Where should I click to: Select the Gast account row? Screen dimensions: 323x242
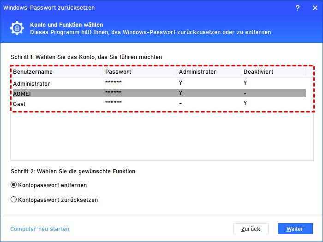(x=19, y=104)
